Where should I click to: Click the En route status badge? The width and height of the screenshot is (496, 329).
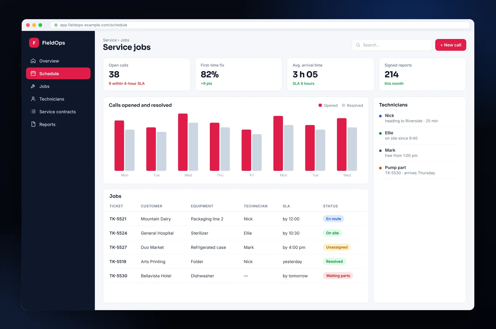tap(334, 219)
